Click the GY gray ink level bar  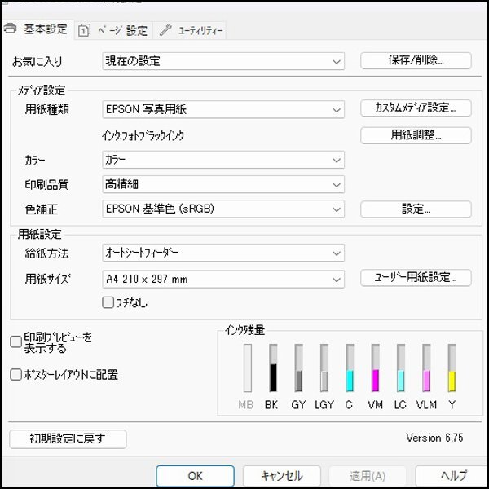(299, 368)
